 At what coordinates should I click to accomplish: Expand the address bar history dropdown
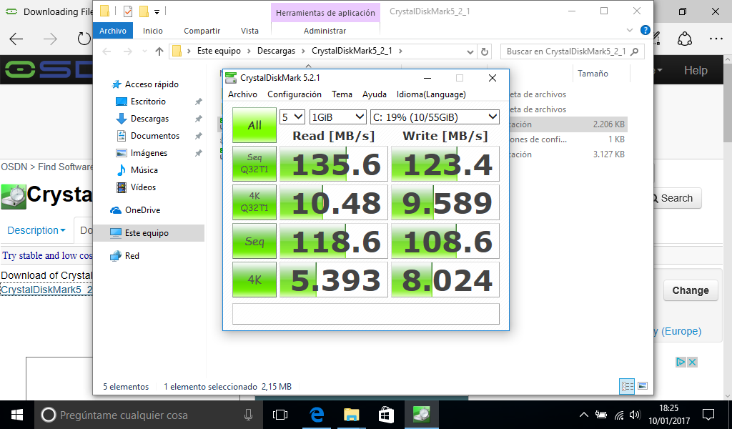point(470,51)
